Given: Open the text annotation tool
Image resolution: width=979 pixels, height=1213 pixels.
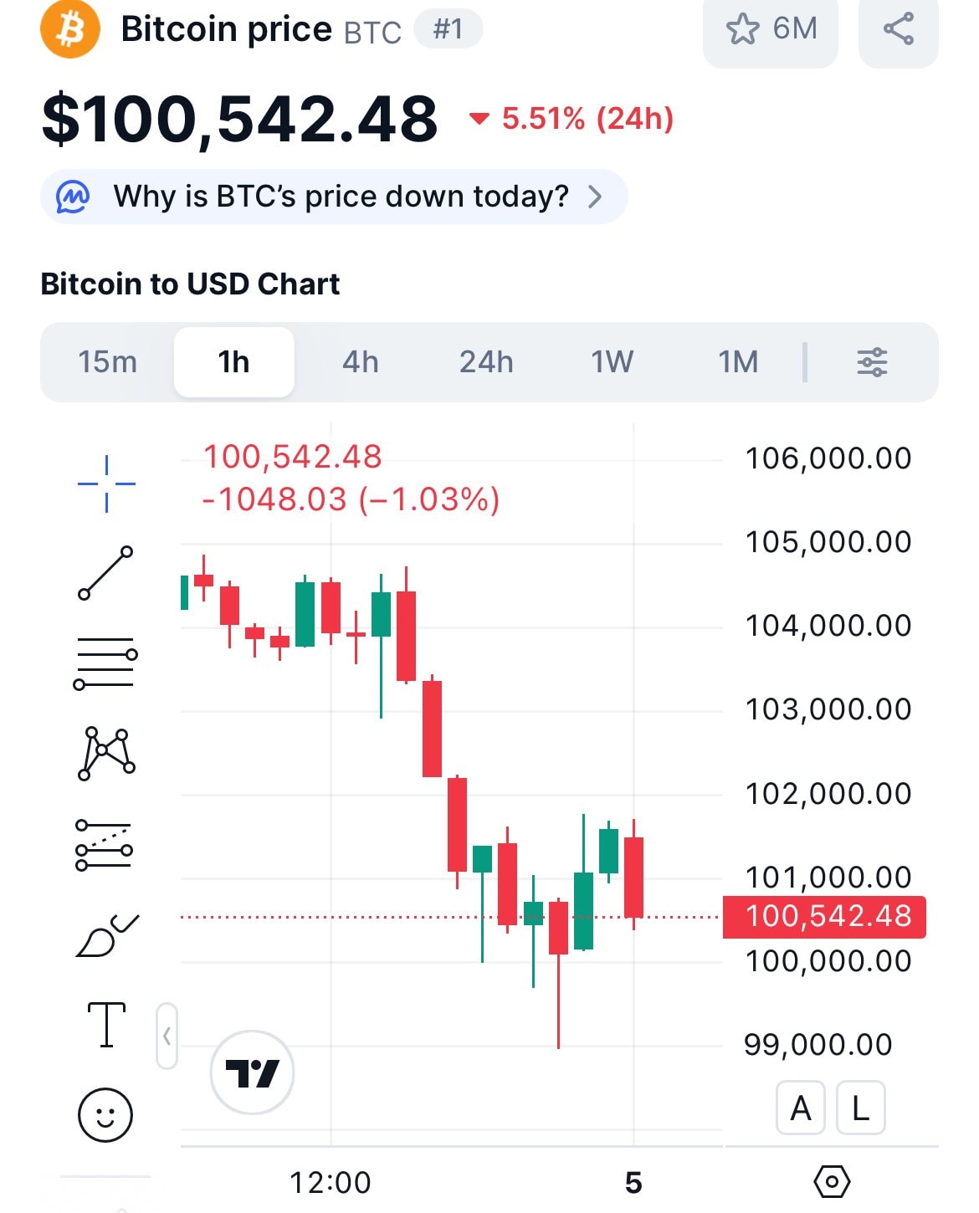Looking at the screenshot, I should pyautogui.click(x=107, y=1025).
